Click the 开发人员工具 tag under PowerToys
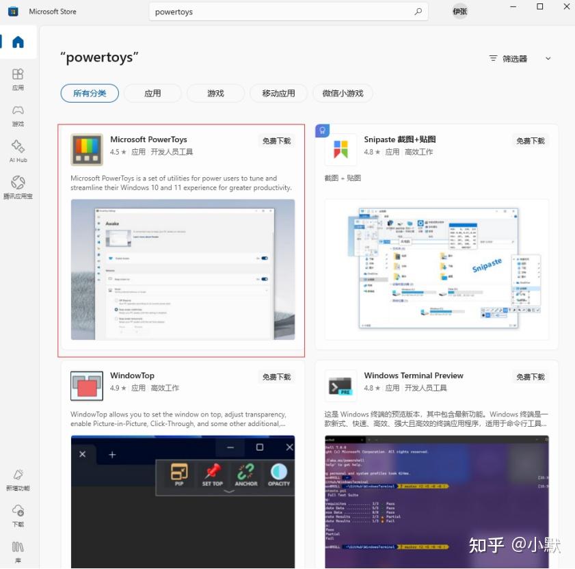Viewport: 575px width, 569px height. coord(172,152)
